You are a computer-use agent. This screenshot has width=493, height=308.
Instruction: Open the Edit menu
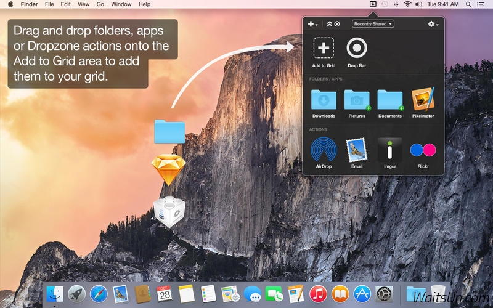[66, 4]
